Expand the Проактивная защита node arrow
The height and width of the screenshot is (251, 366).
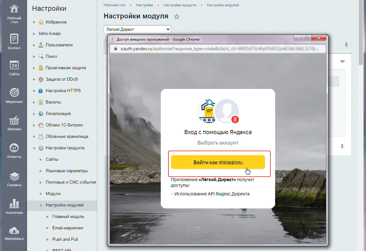34,68
